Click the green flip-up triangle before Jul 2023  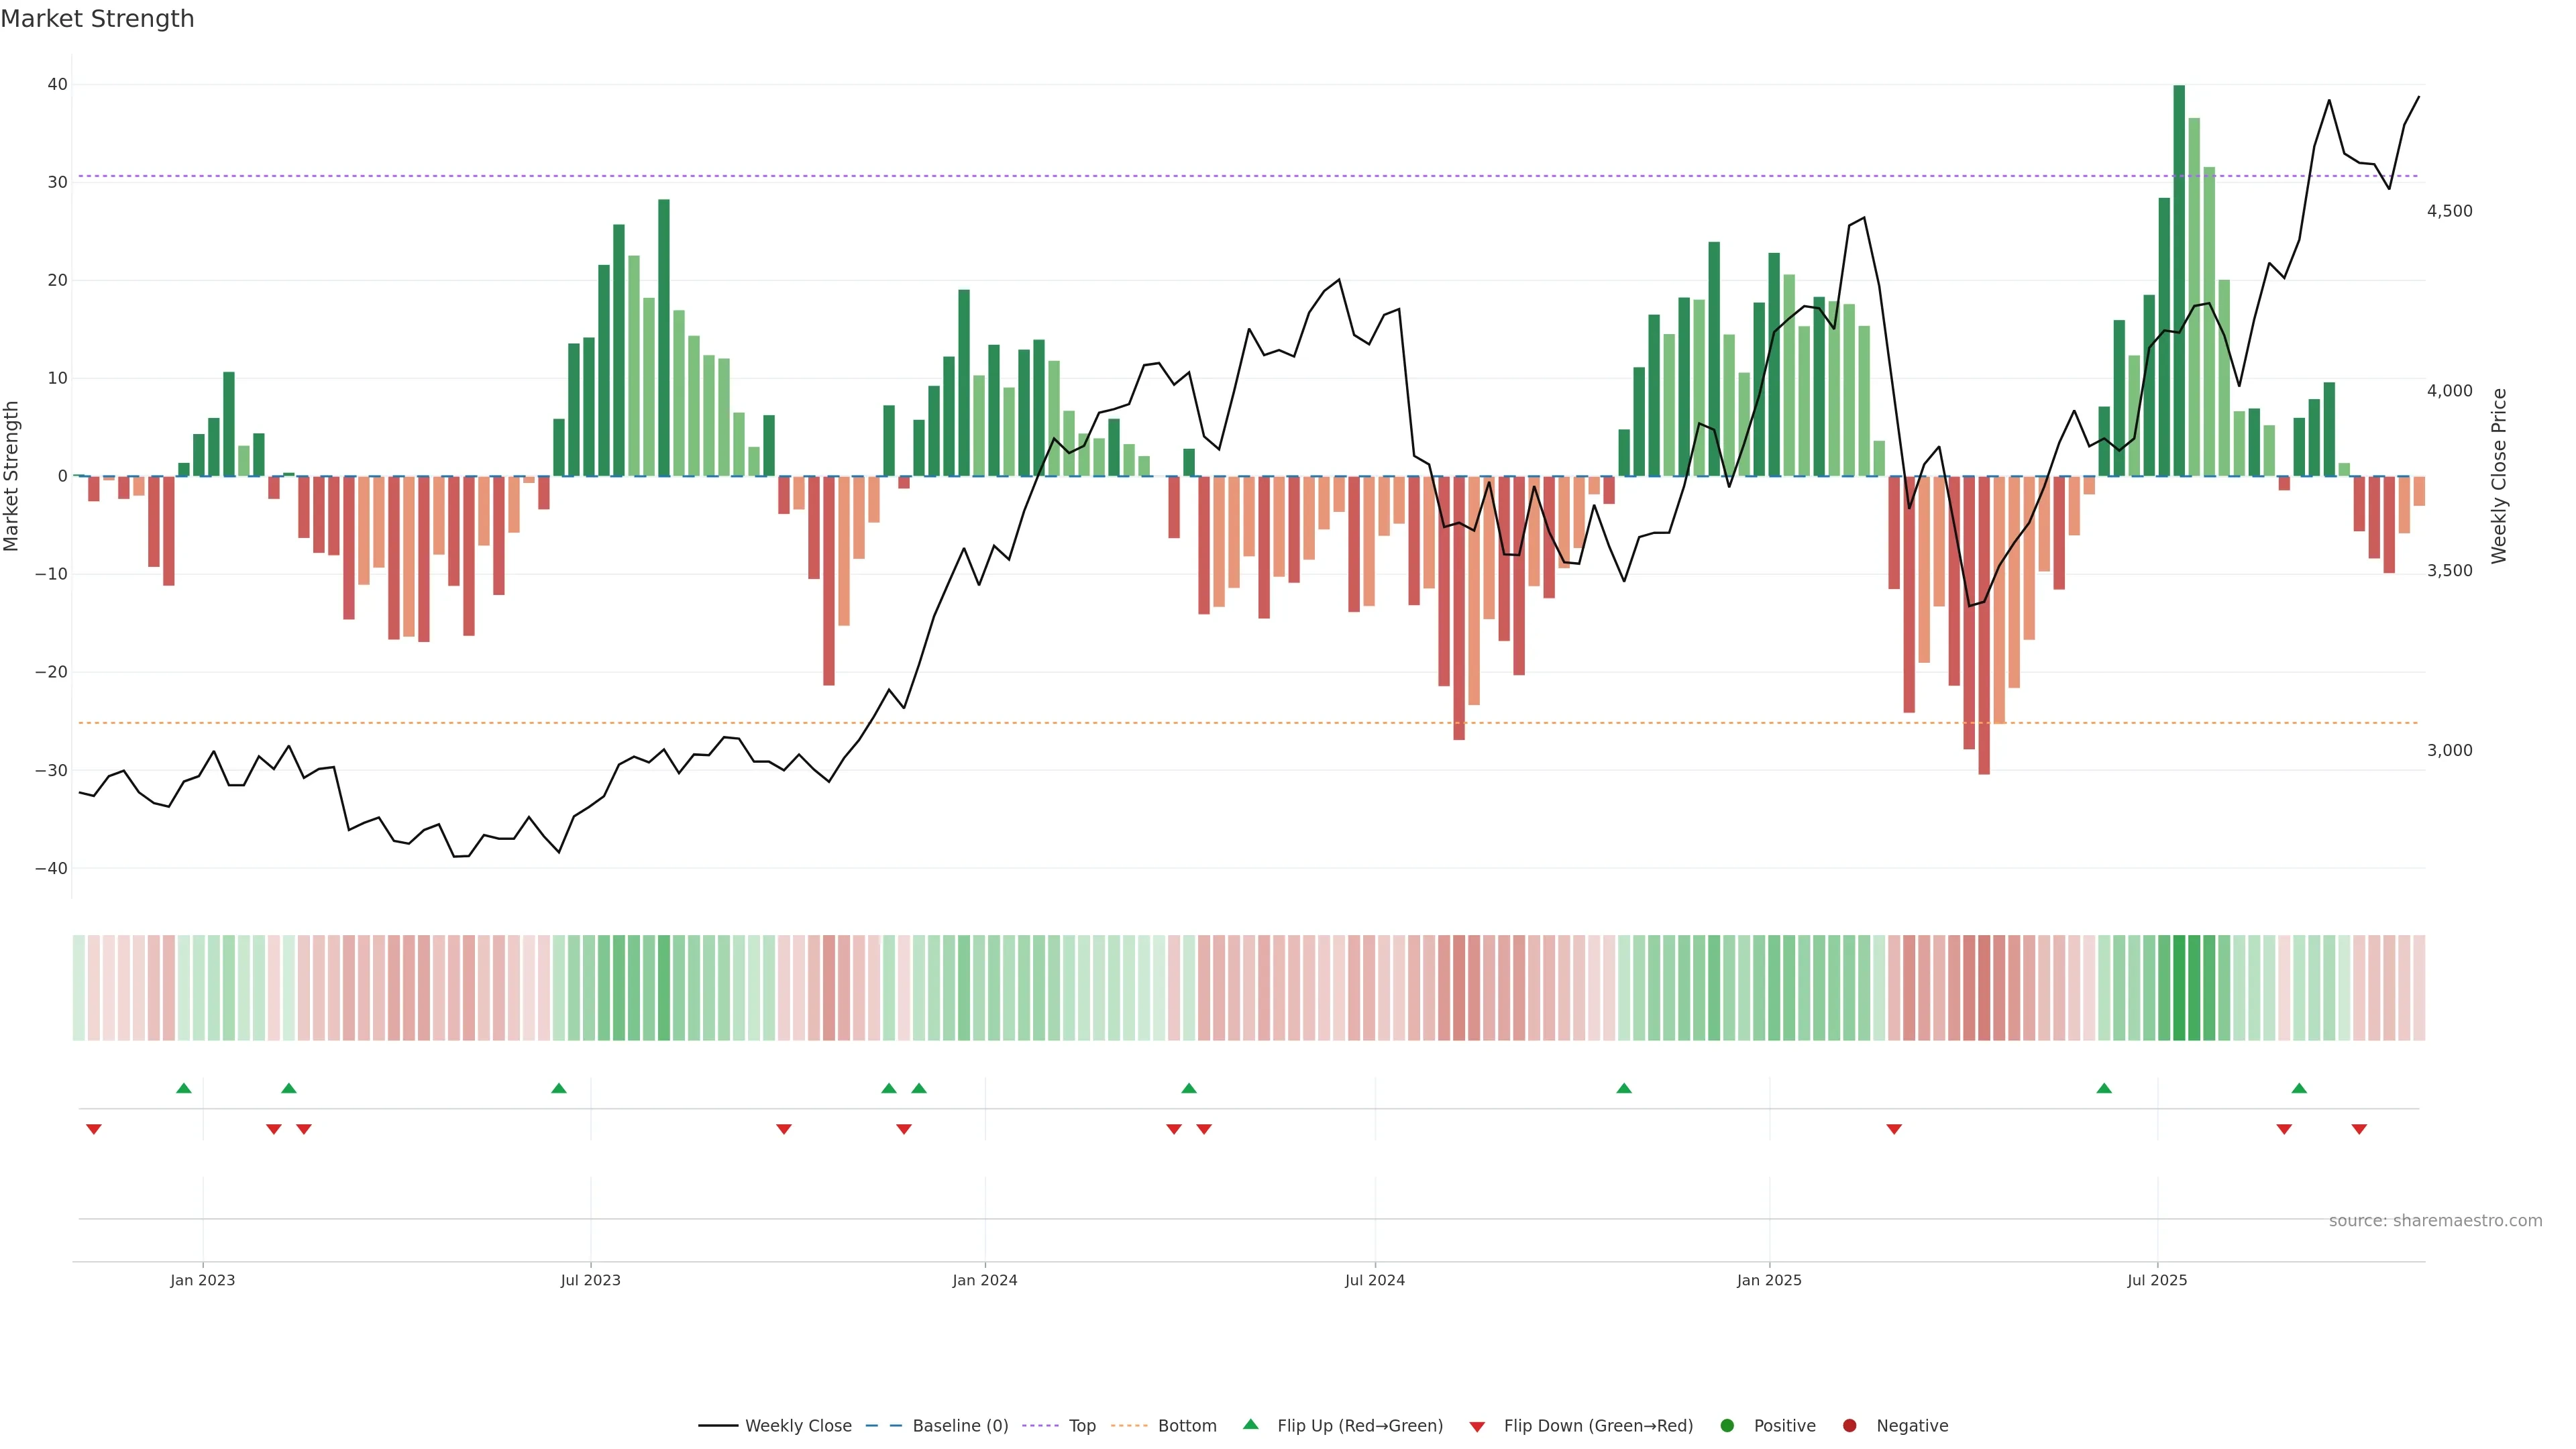(559, 1088)
